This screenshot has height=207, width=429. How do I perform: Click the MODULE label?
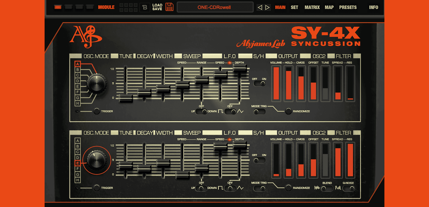point(106,7)
